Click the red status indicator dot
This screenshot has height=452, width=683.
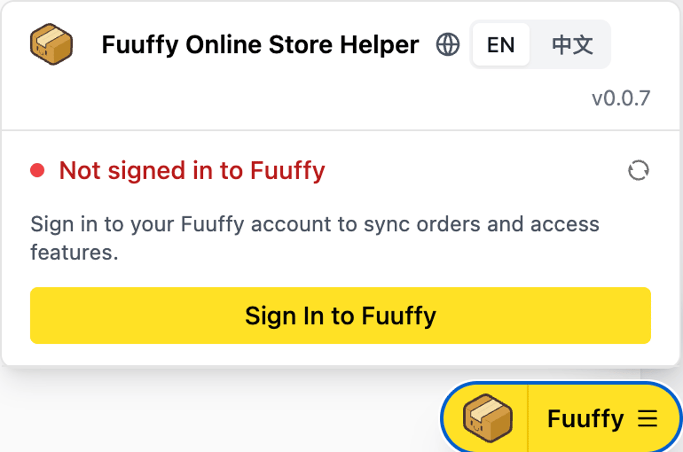click(37, 171)
